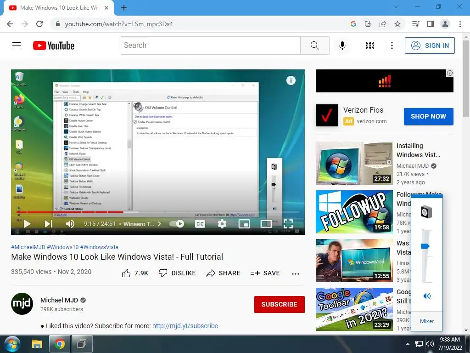Click the address bar URL
Screen dimensions: 470x353
coord(119,24)
